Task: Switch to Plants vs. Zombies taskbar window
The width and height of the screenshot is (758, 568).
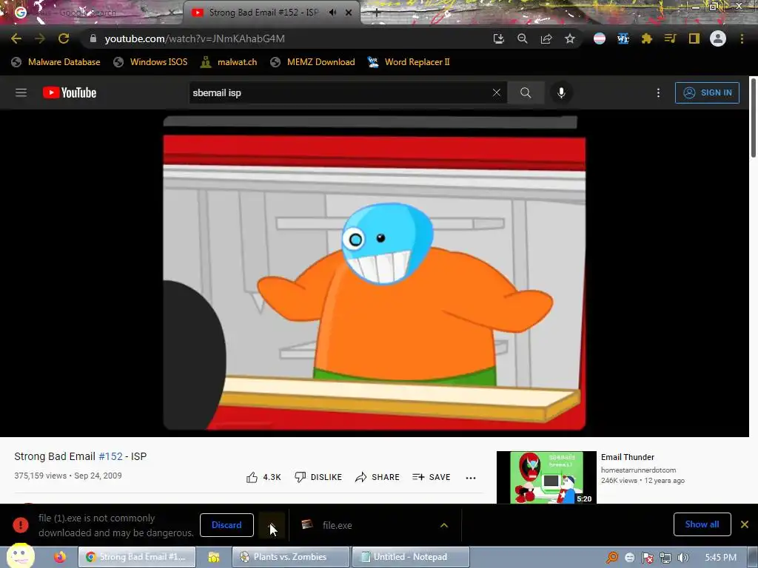Action: pos(290,557)
